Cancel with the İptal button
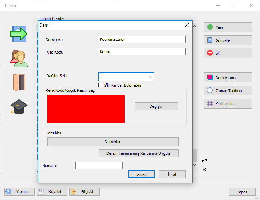Screen dimensions: 260x200 pos(172,174)
